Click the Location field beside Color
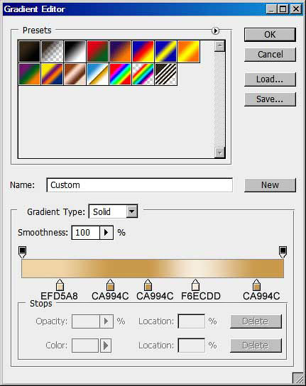Image resolution: width=306 pixels, height=386 pixels. [192, 346]
